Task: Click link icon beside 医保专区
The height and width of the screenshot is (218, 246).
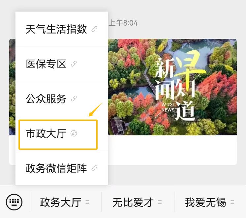Action: (74, 64)
